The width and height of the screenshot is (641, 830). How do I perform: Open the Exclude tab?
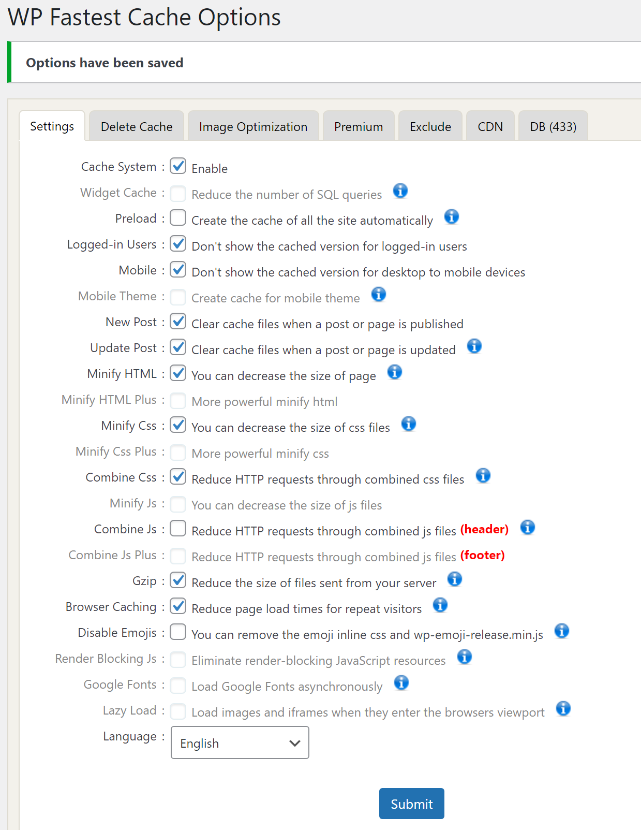pos(430,126)
